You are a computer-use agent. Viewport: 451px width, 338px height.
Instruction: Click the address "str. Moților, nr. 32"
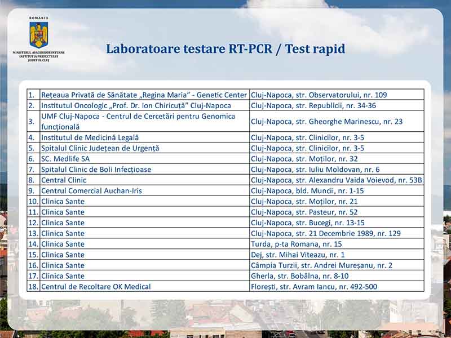click(x=327, y=159)
